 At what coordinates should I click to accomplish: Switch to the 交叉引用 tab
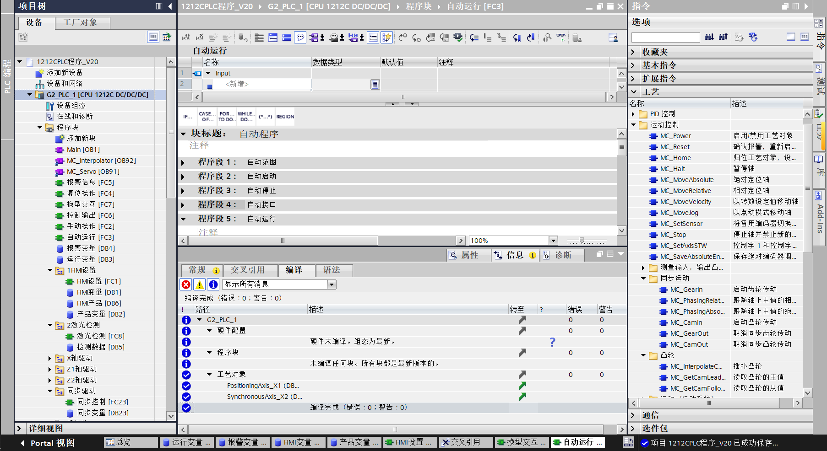(x=247, y=270)
